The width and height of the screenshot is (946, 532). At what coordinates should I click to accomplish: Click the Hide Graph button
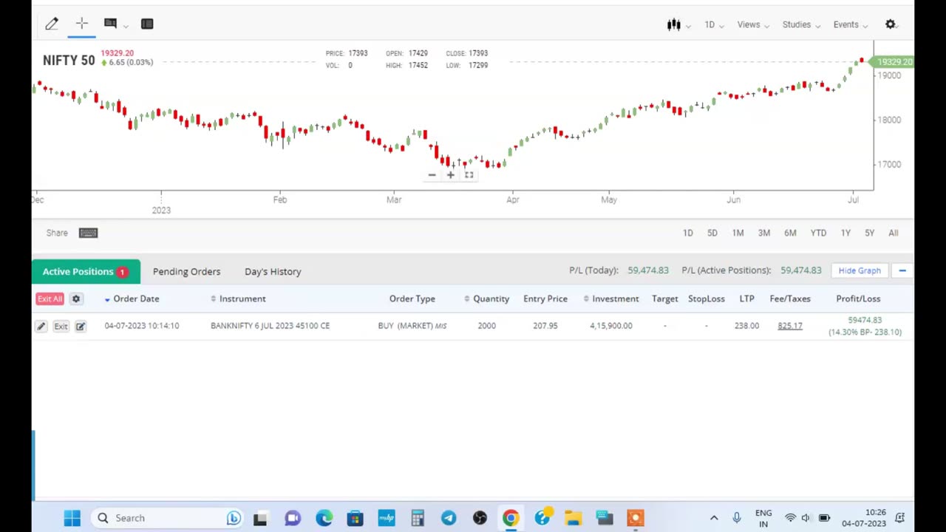[x=860, y=270]
